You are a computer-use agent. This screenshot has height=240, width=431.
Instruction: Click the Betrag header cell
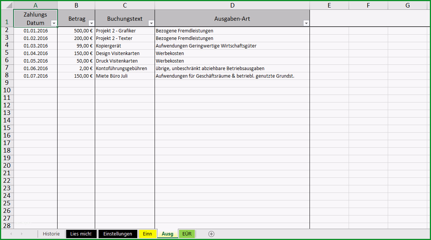pos(76,18)
